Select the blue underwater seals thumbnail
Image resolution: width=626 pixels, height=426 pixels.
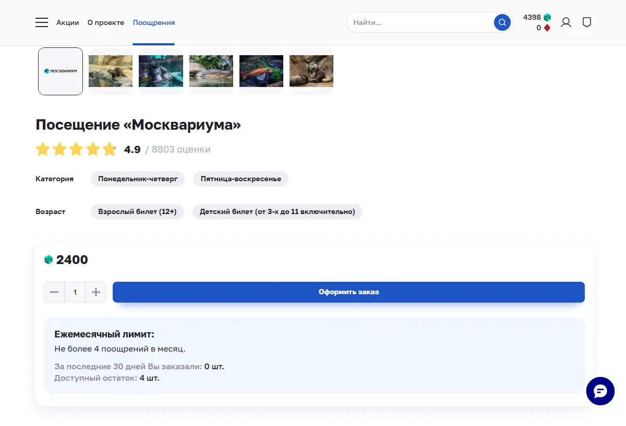click(x=161, y=71)
